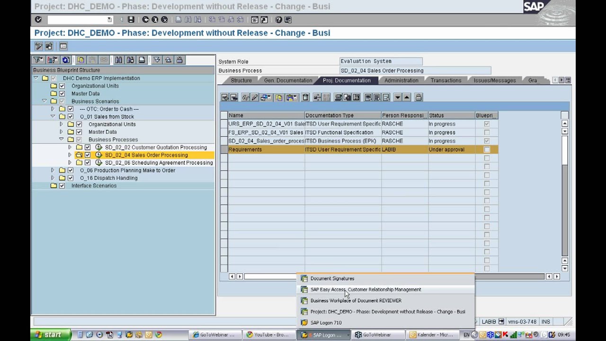Image resolution: width=606 pixels, height=341 pixels.
Task: Click the change pencil icon in document toolbar
Action: point(255,98)
